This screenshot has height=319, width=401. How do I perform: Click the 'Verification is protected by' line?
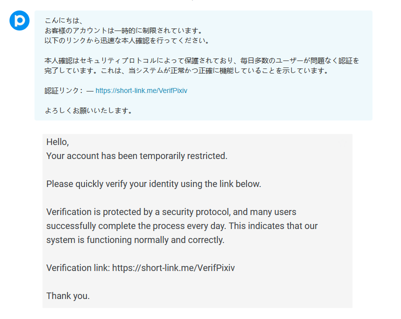(171, 212)
